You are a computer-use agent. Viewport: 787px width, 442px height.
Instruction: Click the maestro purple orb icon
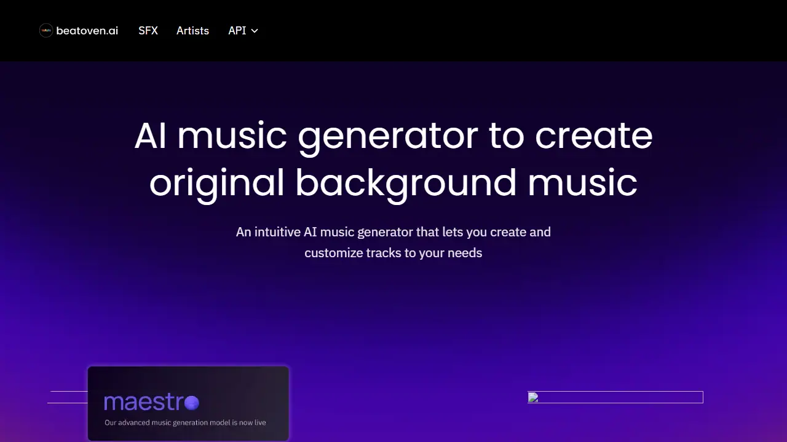(192, 403)
